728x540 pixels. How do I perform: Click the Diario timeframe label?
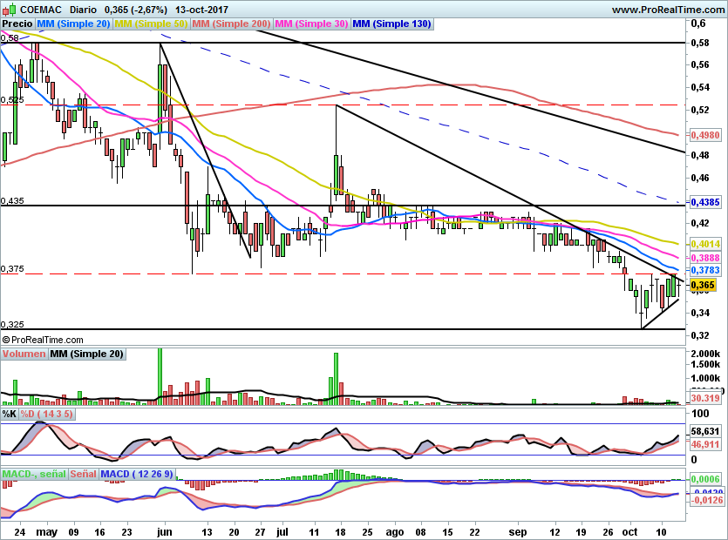coord(83,10)
